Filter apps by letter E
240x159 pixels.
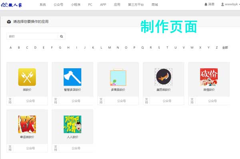point(44,47)
